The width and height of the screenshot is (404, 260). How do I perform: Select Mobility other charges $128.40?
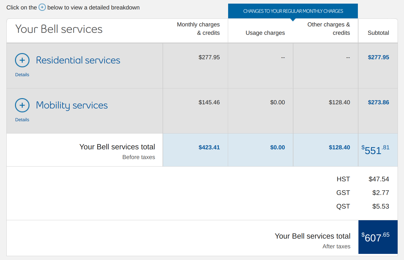[x=340, y=102]
